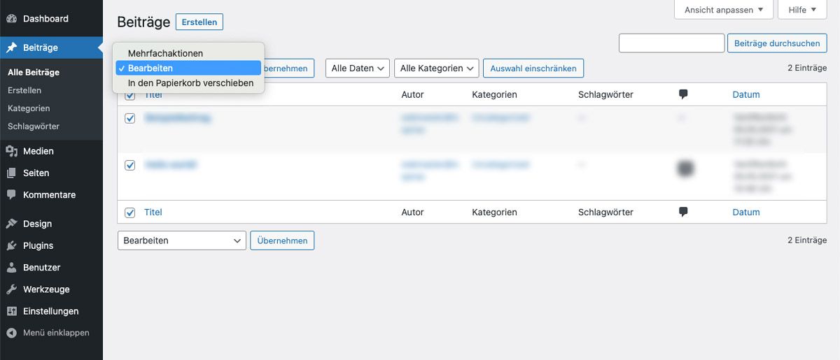
Task: Sort by Datum in table header
Action: point(746,94)
